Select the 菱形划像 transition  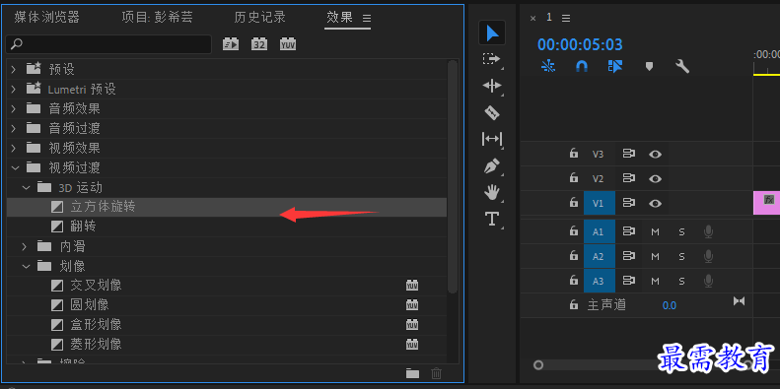[227, 344]
